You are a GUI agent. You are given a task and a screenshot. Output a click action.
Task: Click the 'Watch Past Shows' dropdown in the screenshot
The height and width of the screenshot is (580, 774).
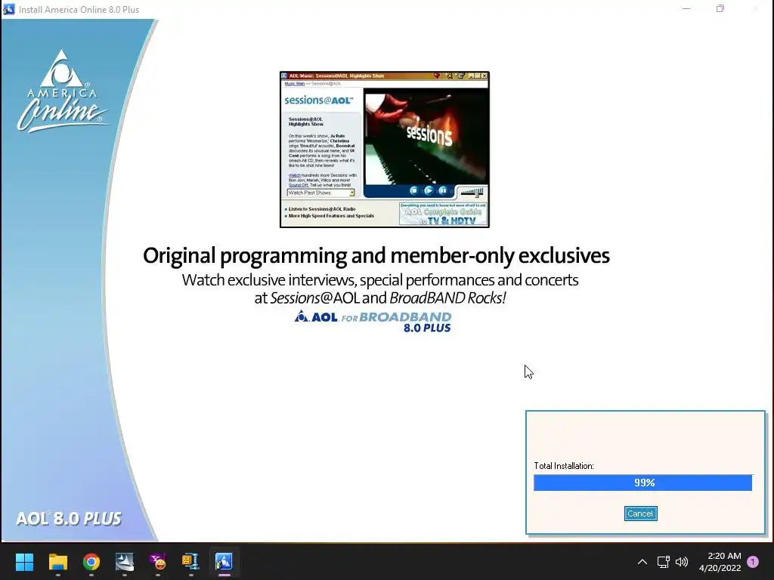(320, 193)
